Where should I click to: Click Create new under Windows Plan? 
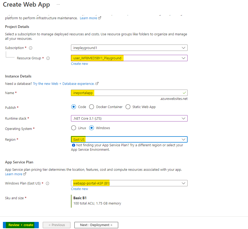coord(79,189)
